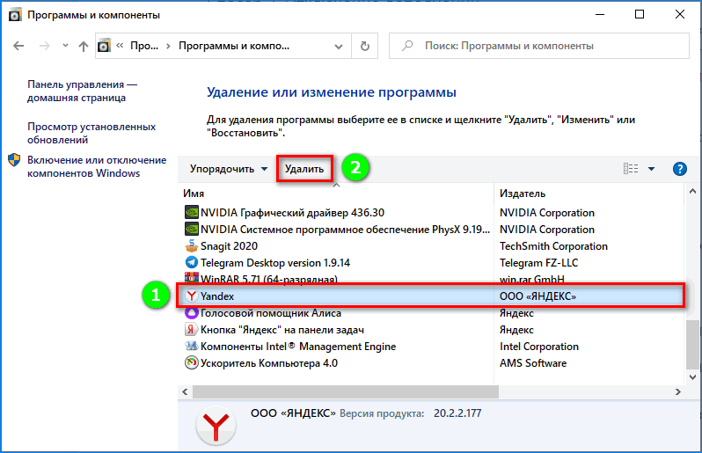Click the Про... breadcrumb segment

click(144, 46)
